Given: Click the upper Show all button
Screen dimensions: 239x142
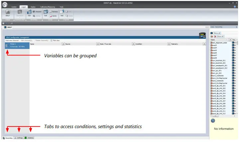Looking at the screenshot, I should pyautogui.click(x=217, y=33).
